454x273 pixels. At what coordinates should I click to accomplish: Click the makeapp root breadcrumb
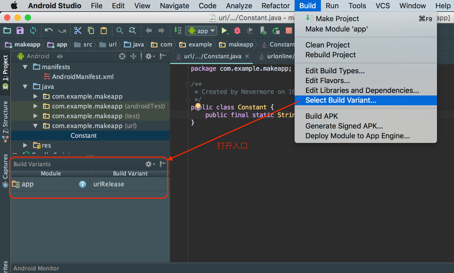[x=23, y=44]
